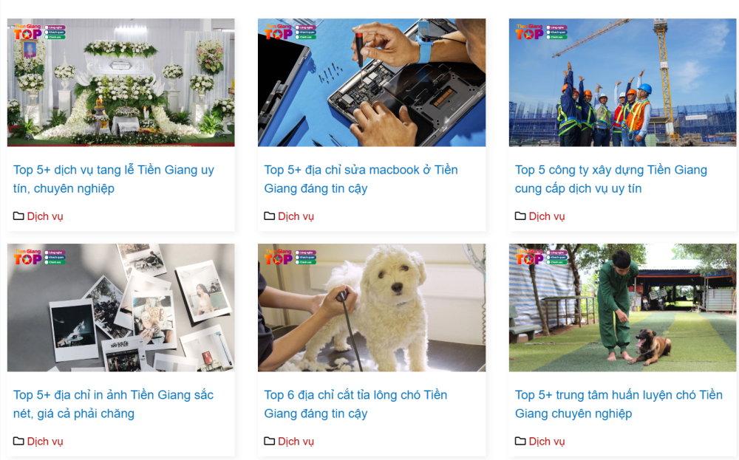
Task: Open 'Top 5+ địa chỉ in ảnh Tiền Giang' article
Action: (113, 404)
